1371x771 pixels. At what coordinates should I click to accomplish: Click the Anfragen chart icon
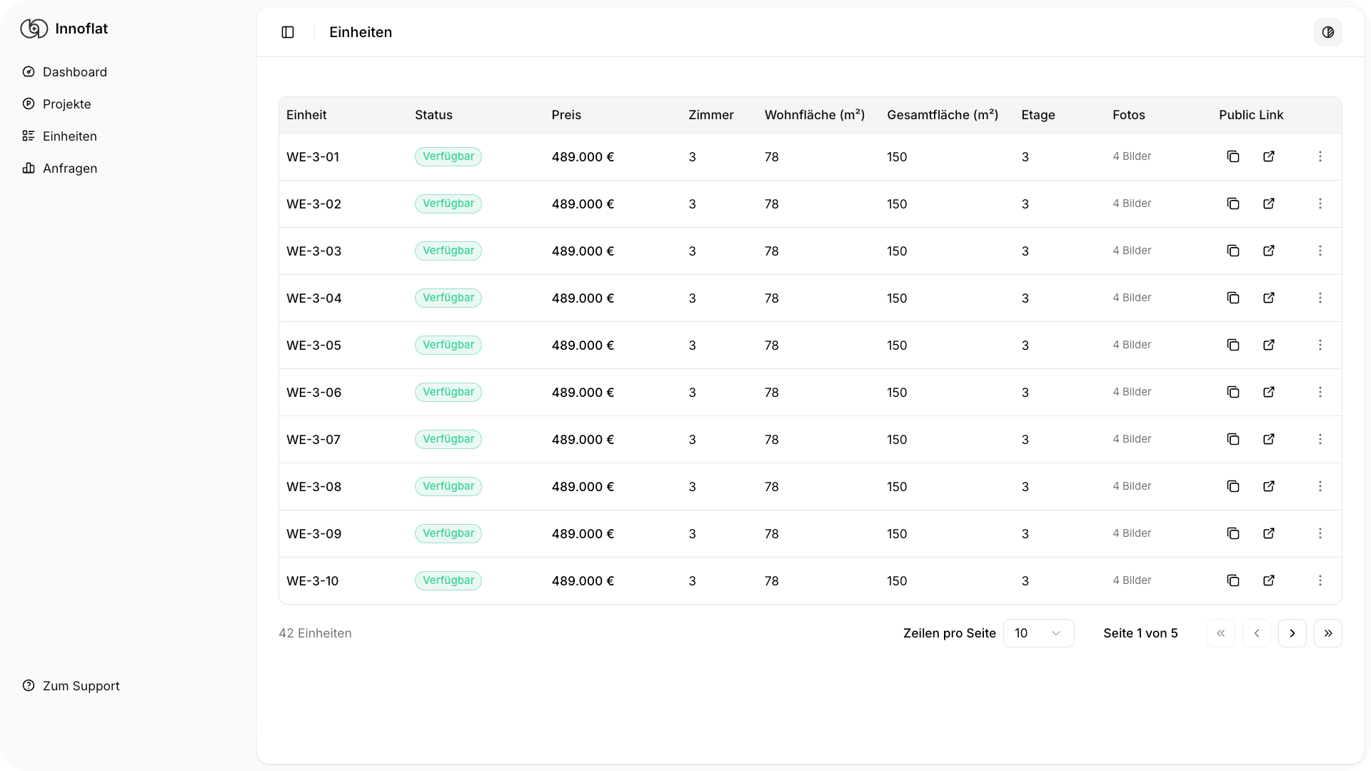29,168
